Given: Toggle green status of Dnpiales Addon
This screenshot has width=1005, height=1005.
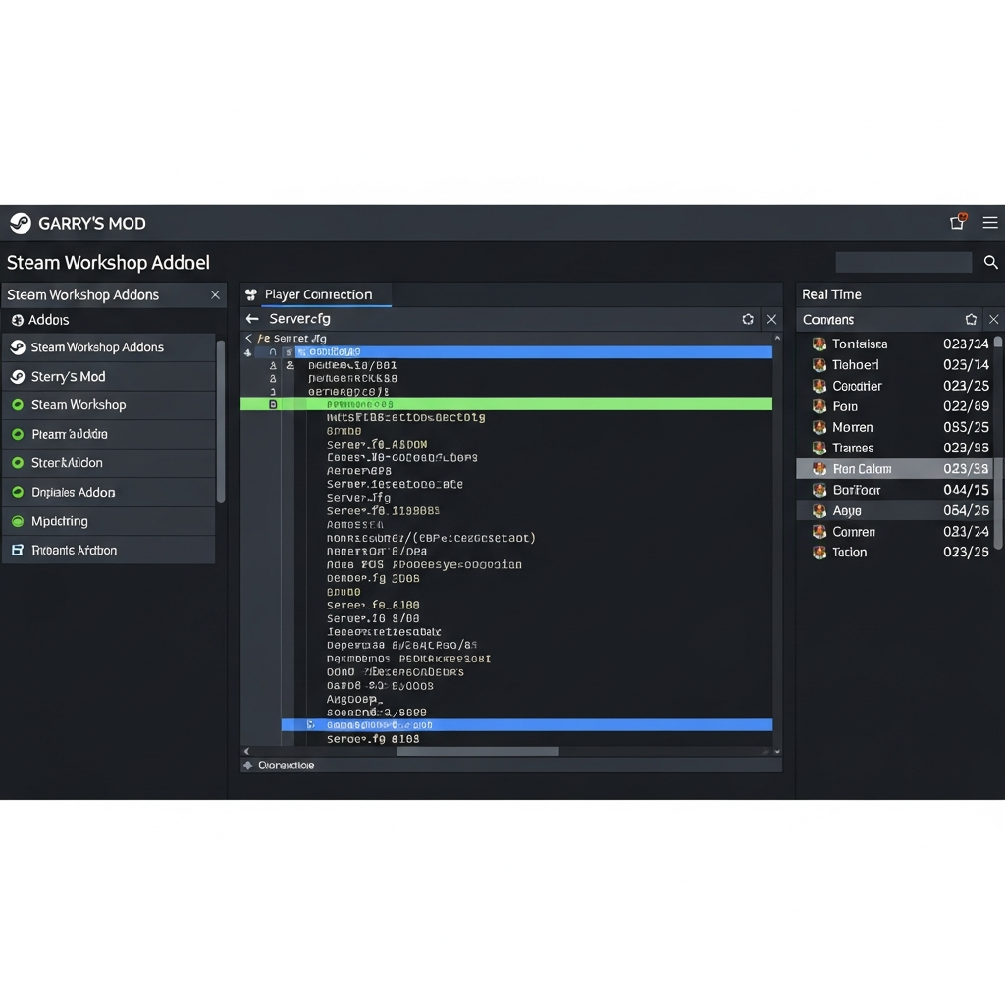Looking at the screenshot, I should click(x=18, y=493).
